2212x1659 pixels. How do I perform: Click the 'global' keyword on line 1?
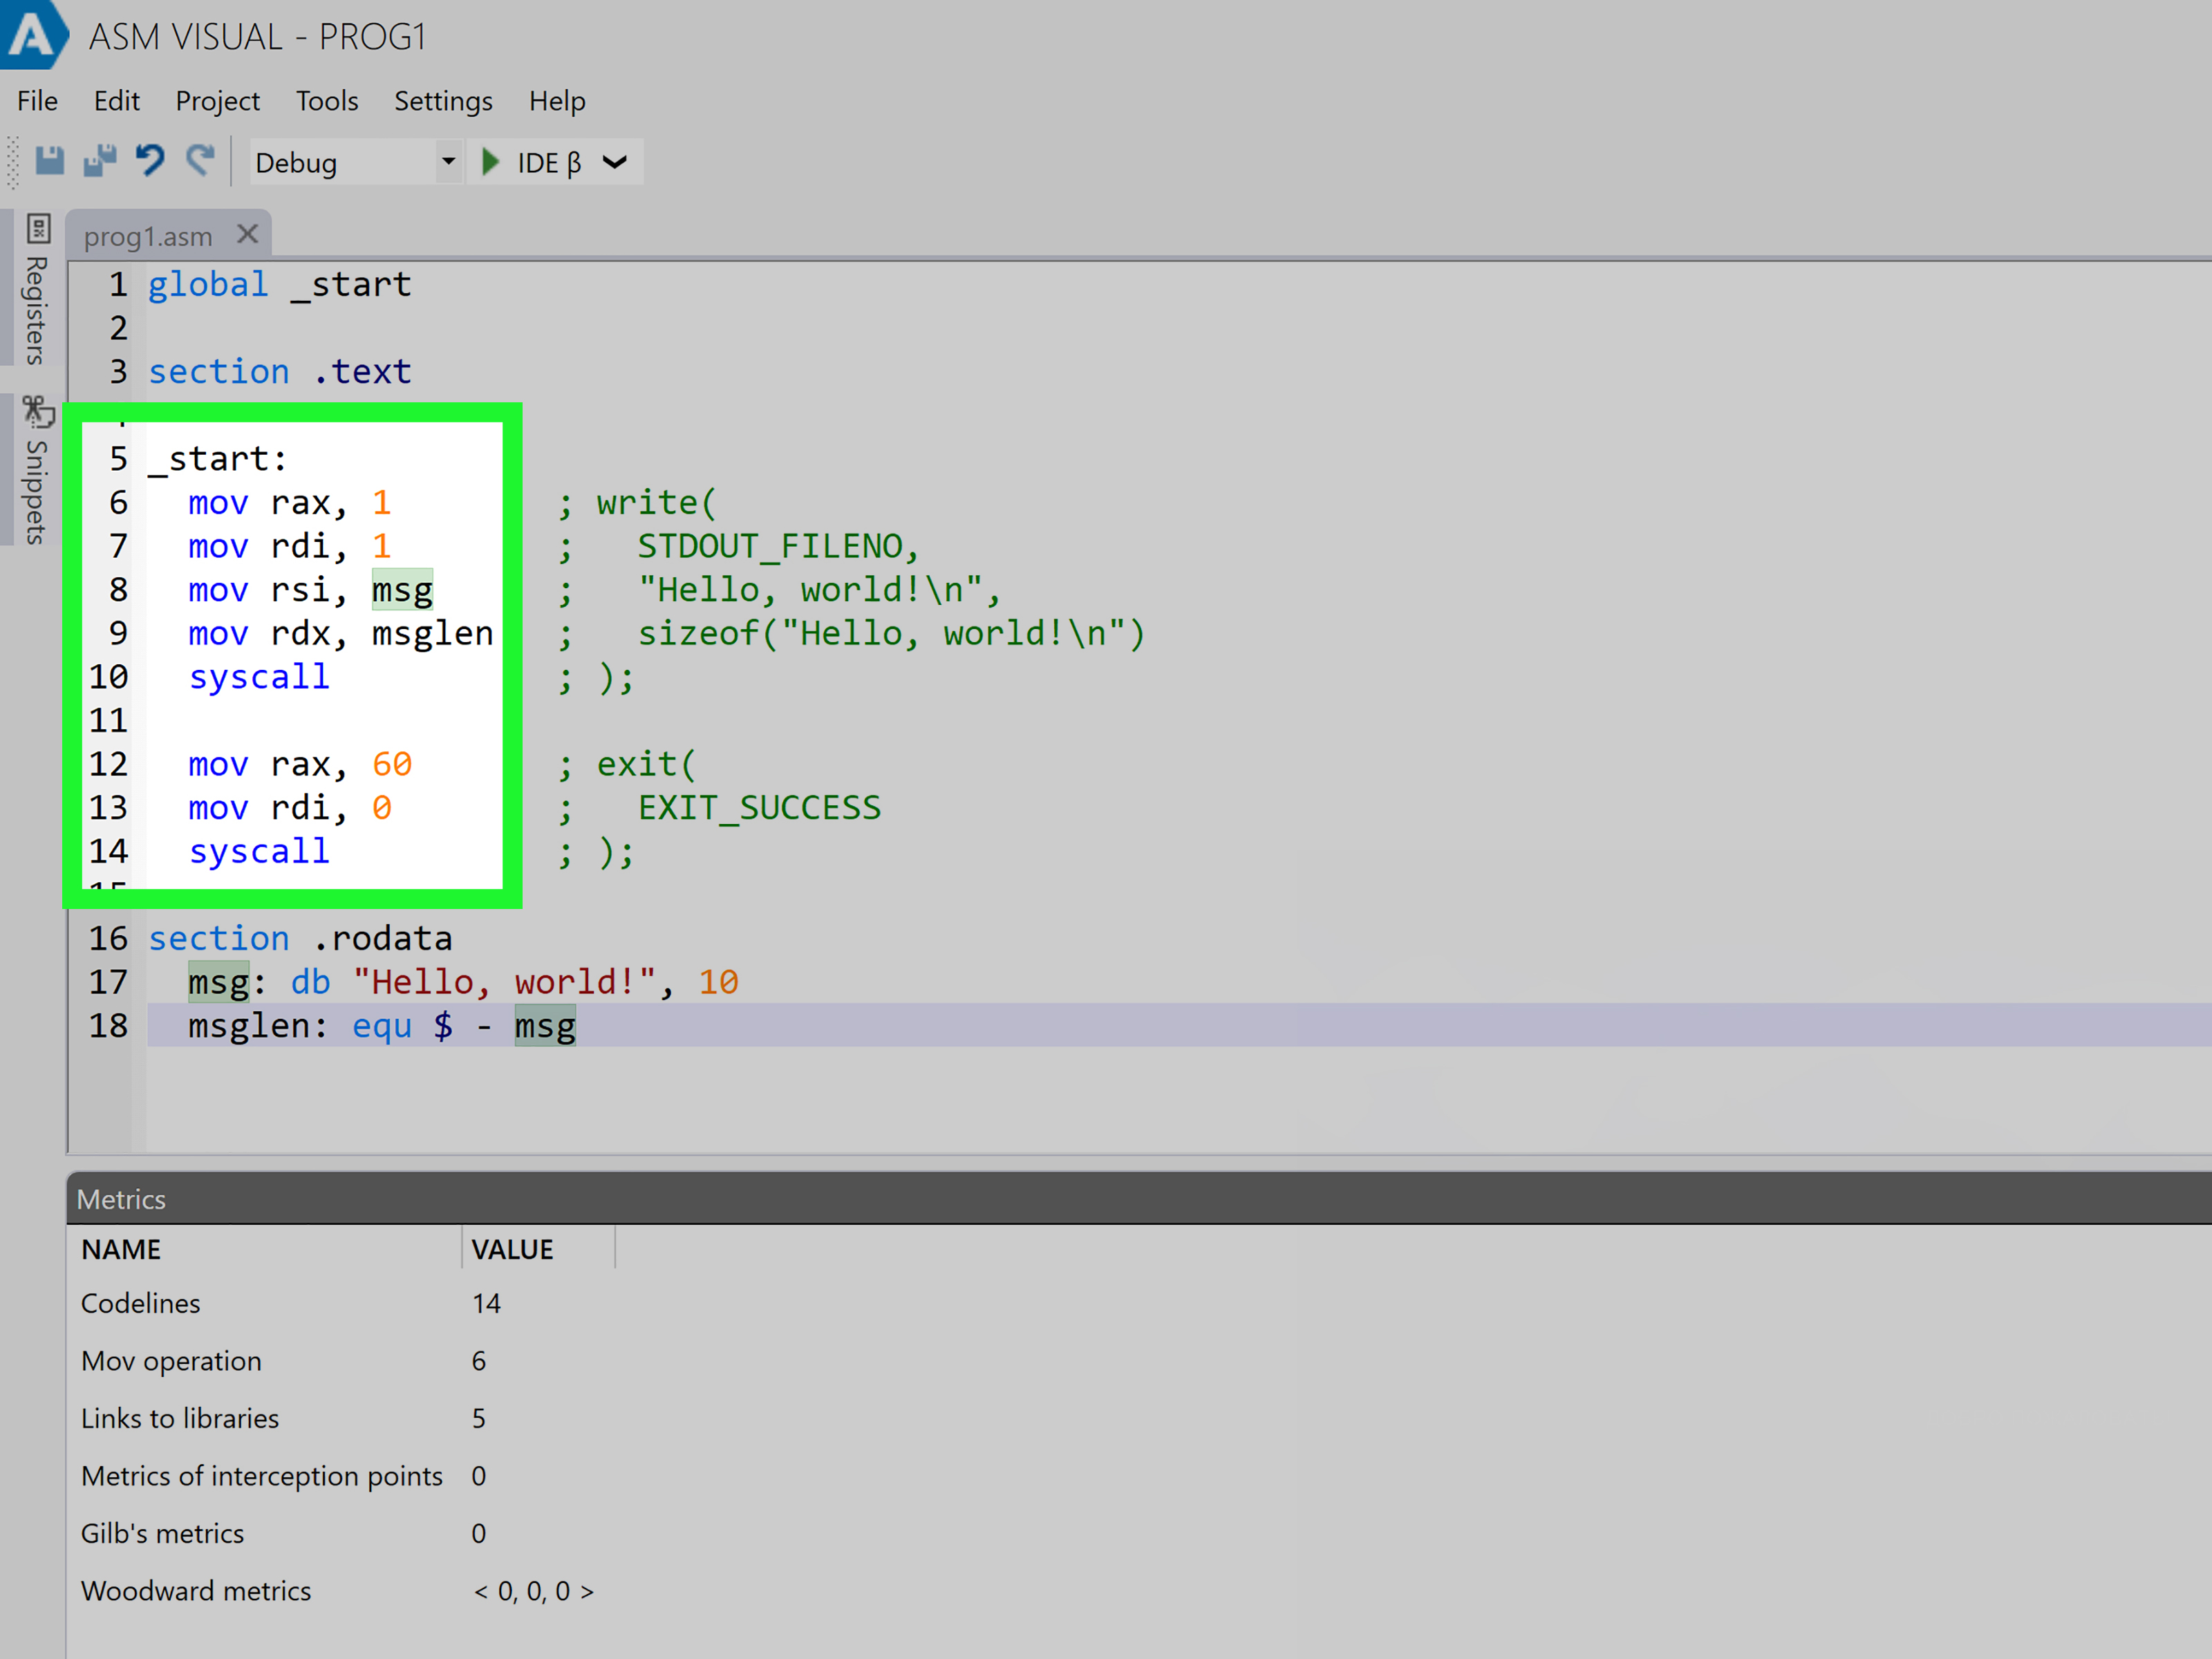point(208,285)
